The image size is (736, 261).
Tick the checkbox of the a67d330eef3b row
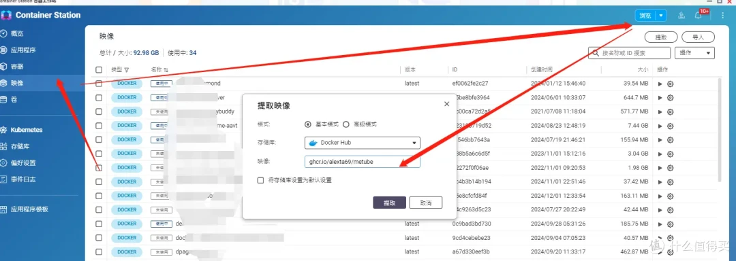click(99, 251)
